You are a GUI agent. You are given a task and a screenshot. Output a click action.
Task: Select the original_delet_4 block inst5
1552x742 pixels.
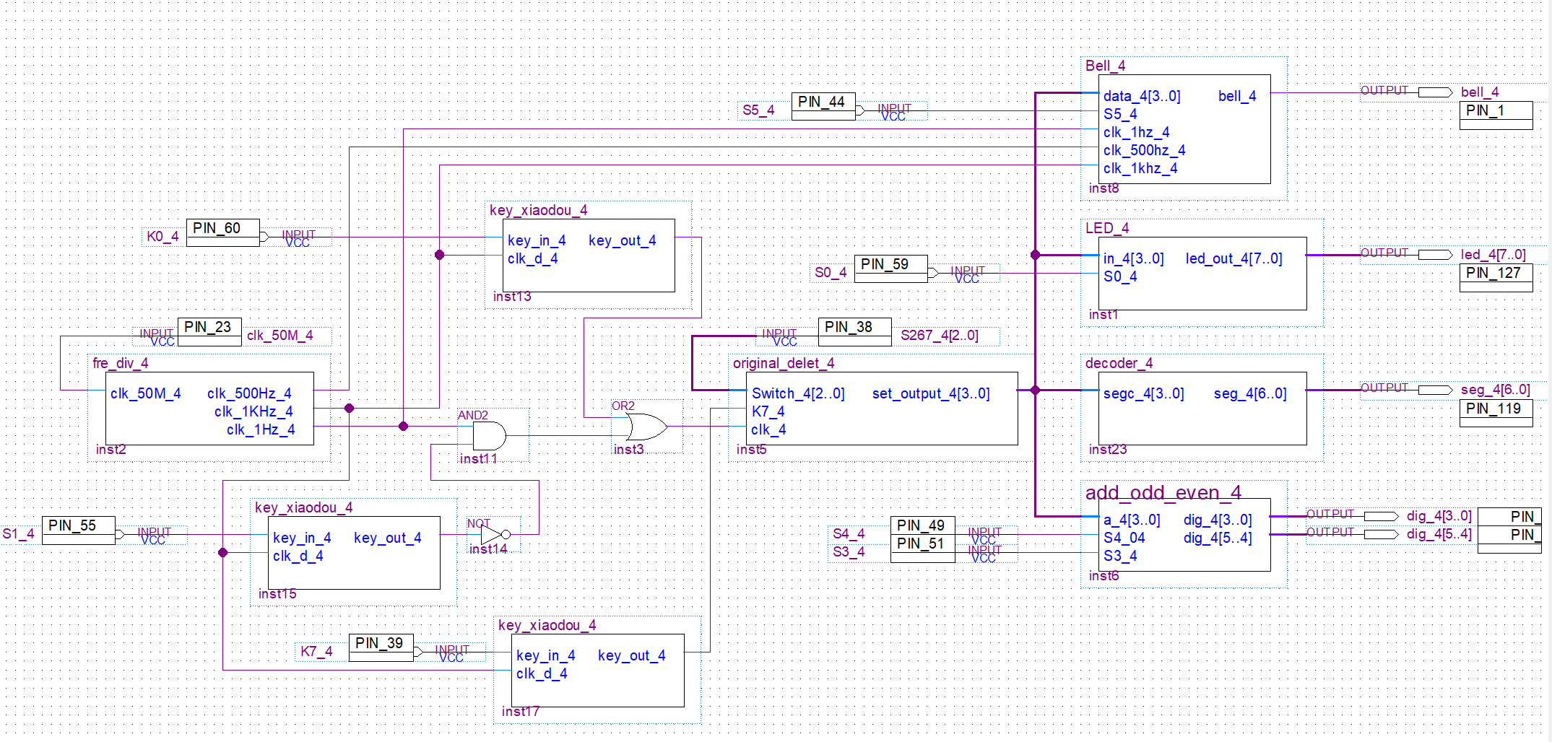pos(882,409)
